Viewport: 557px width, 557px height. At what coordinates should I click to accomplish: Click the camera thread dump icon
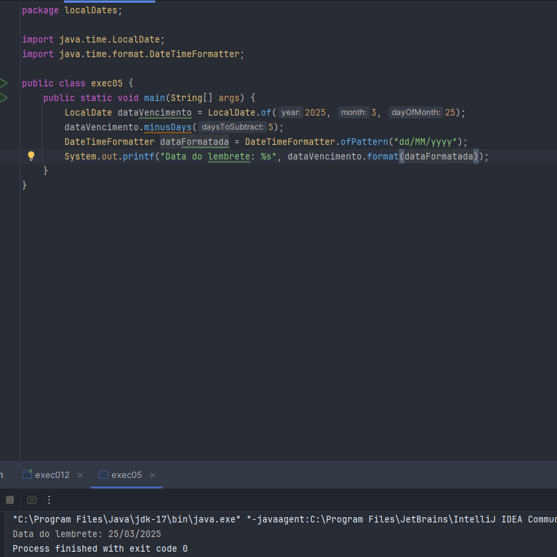coord(32,500)
